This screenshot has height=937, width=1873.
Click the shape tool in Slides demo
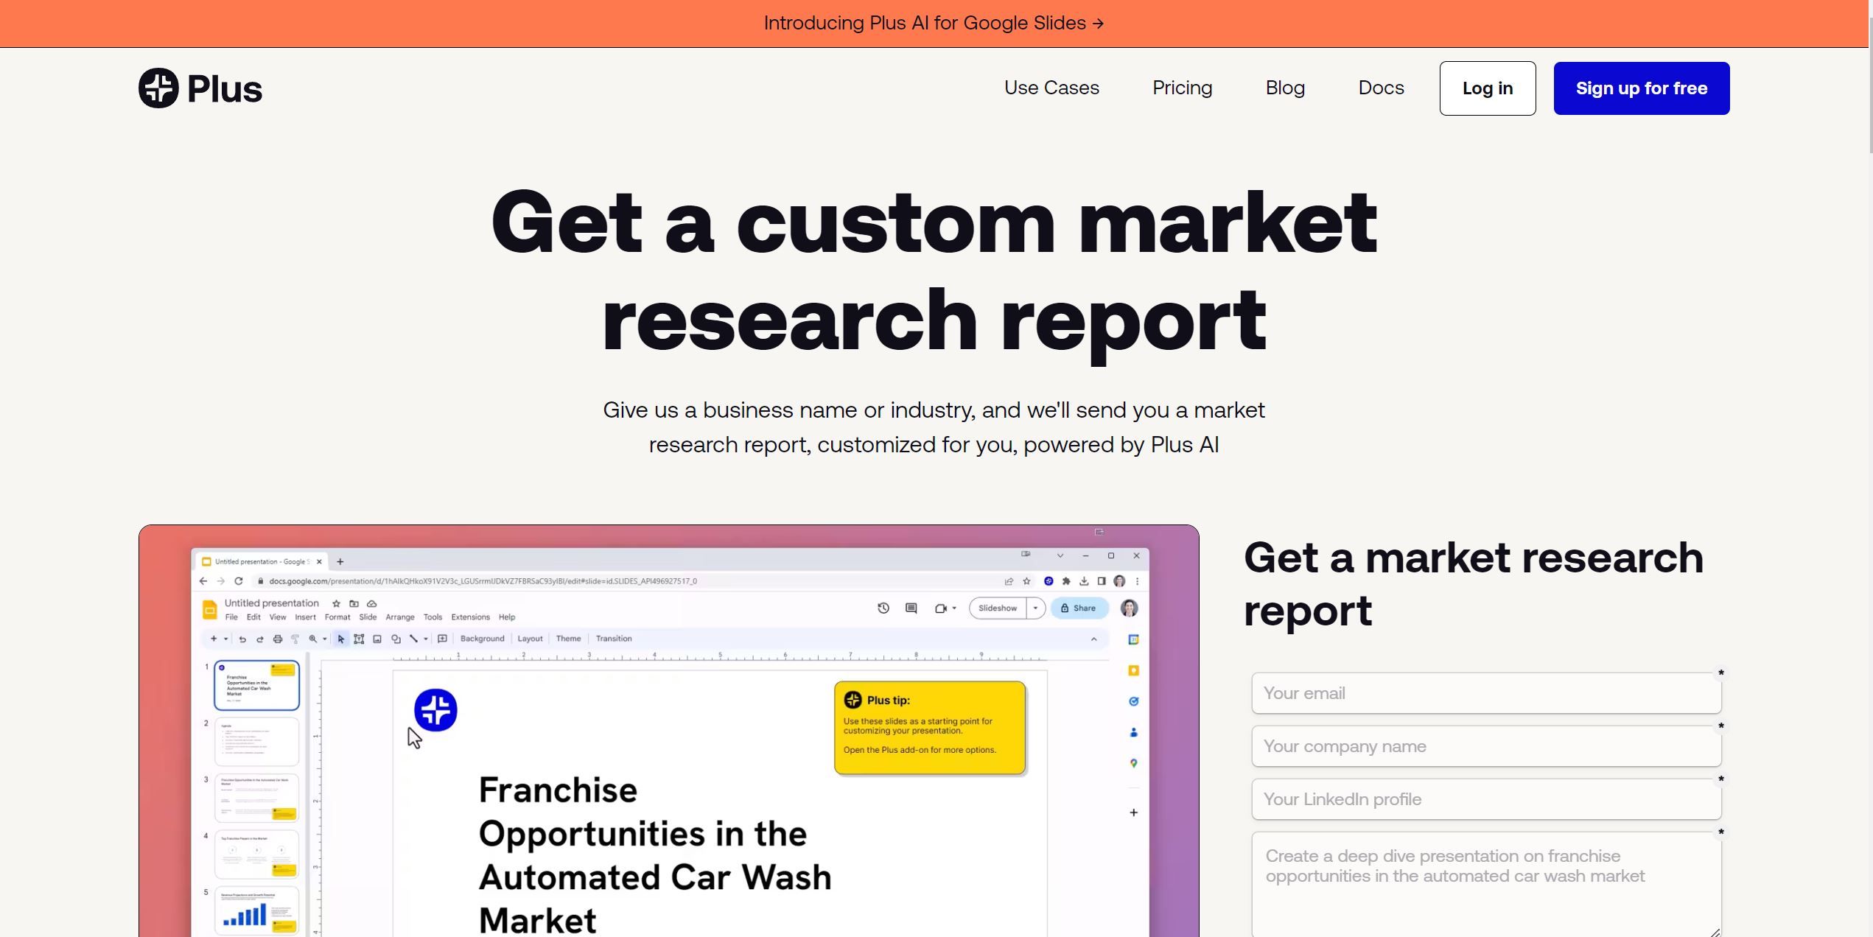396,639
